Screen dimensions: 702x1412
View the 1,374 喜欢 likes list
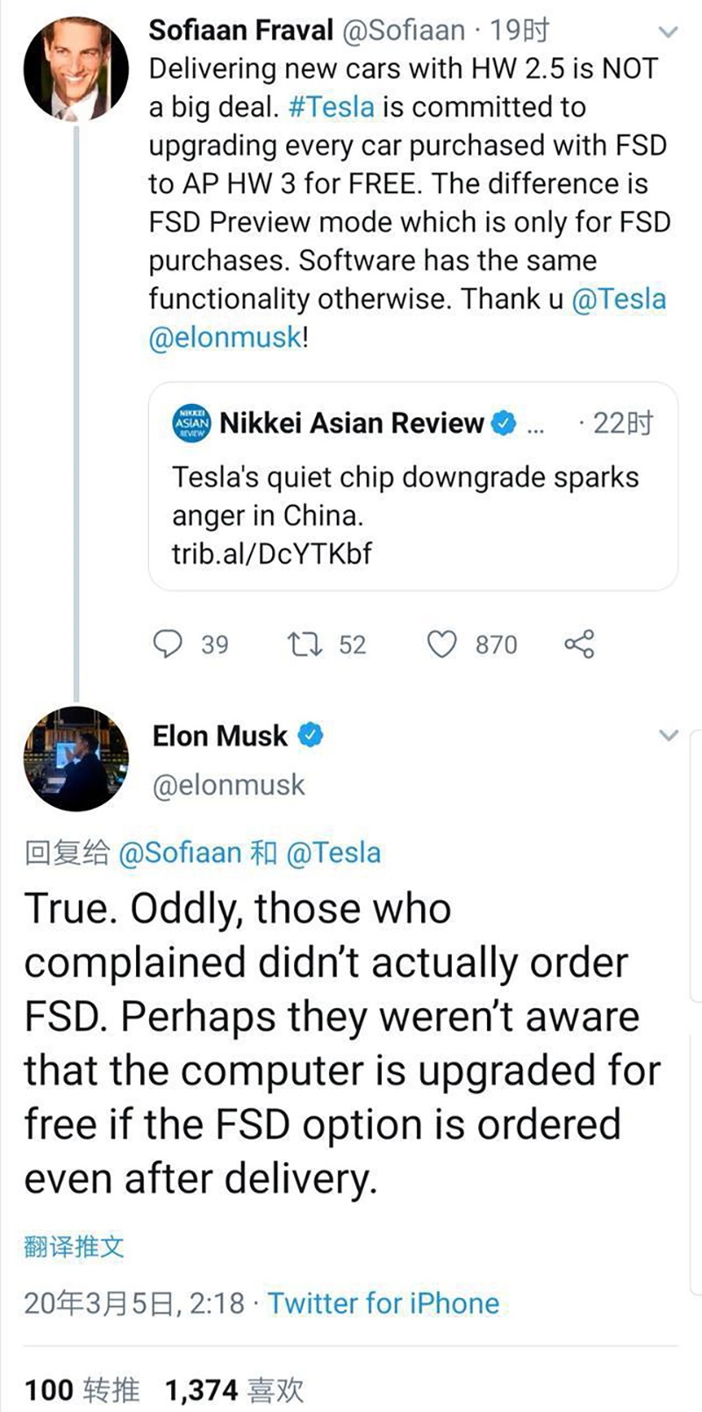coord(233,1389)
